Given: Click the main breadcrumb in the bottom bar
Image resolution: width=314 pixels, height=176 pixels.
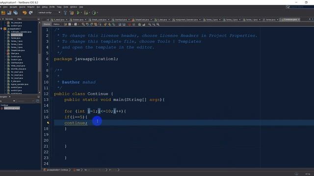Looking at the screenshot, I should (78, 170).
